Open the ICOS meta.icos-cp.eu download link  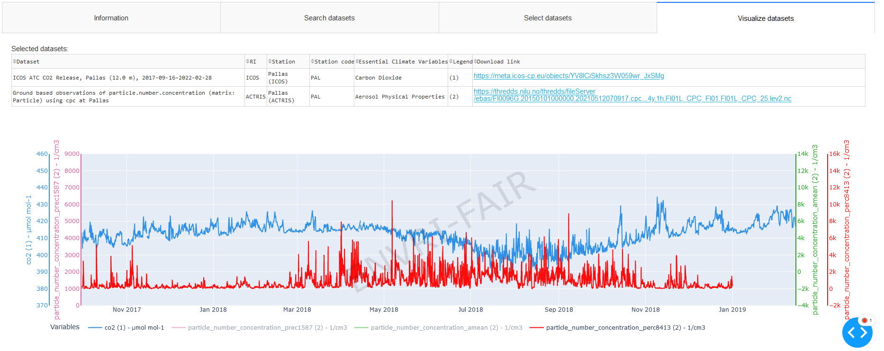pos(568,76)
